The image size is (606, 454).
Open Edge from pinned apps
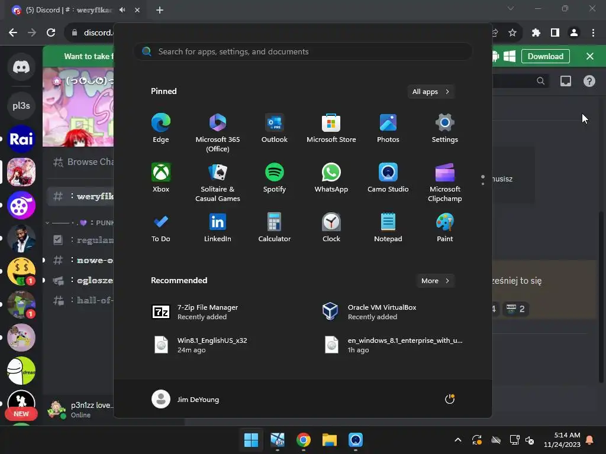click(x=161, y=128)
